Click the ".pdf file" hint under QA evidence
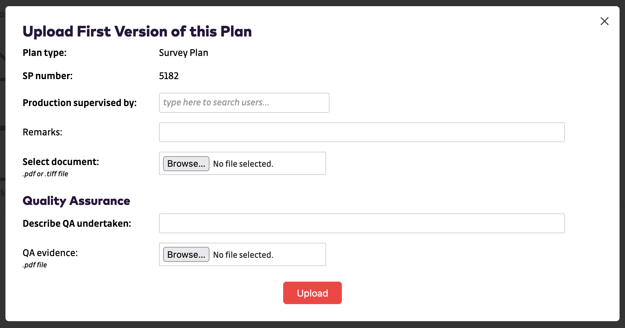Image resolution: width=625 pixels, height=328 pixels. (35, 265)
